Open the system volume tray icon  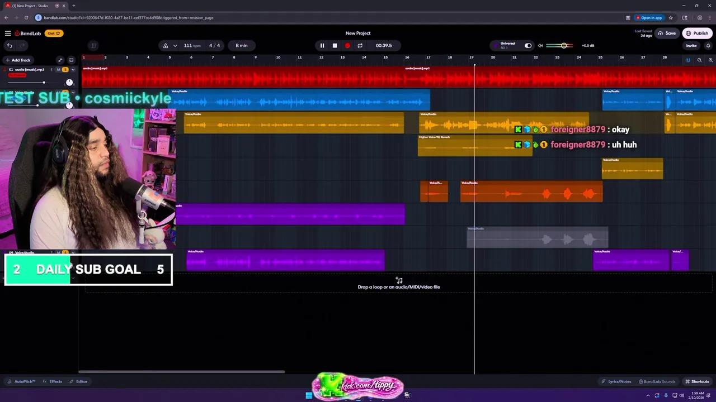(681, 395)
